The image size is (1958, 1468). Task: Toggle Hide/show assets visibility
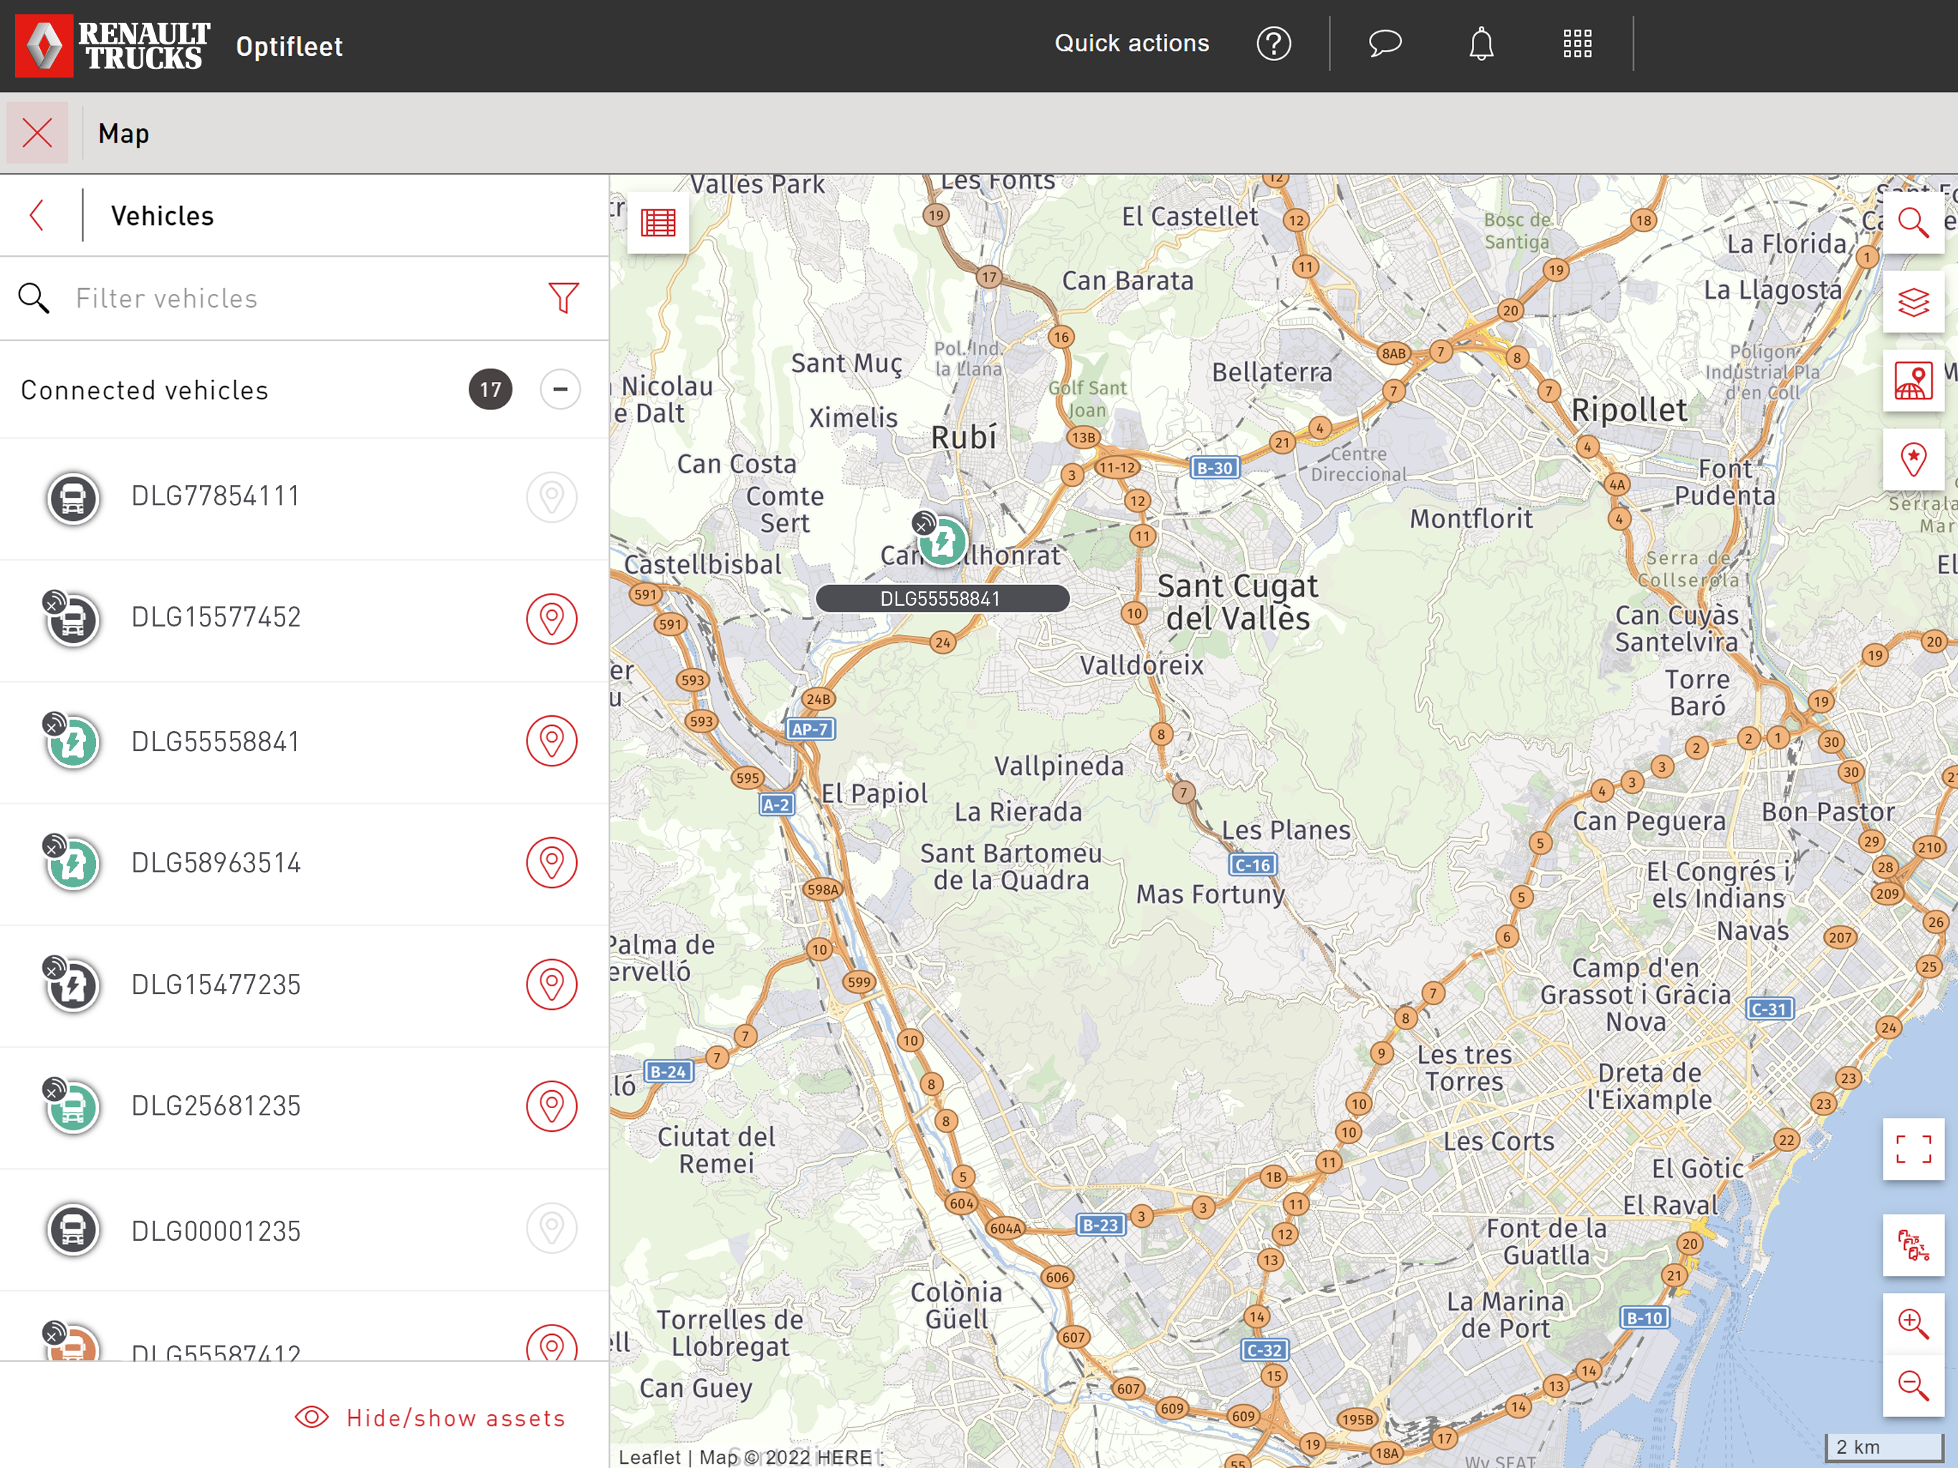pyautogui.click(x=430, y=1418)
